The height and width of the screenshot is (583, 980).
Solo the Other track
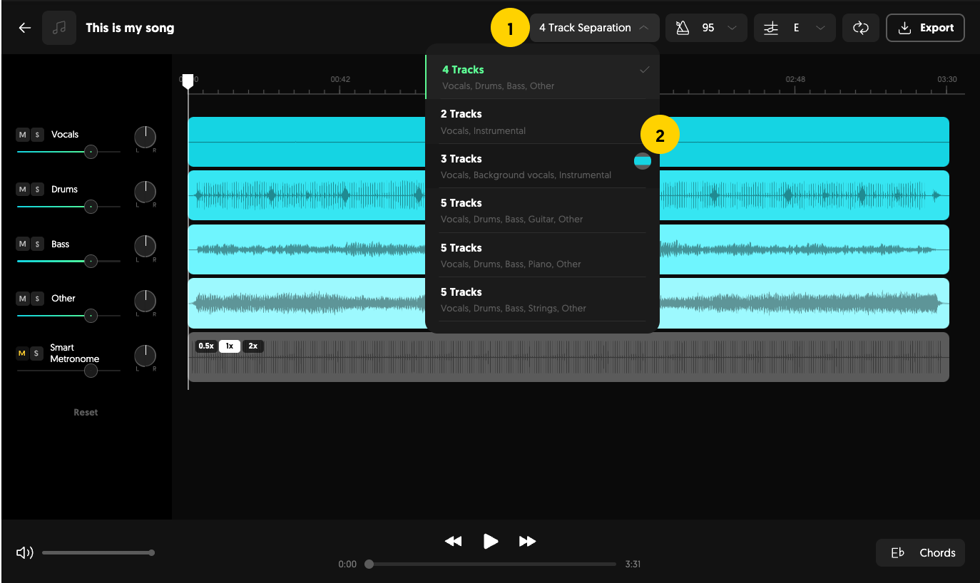[37, 299]
